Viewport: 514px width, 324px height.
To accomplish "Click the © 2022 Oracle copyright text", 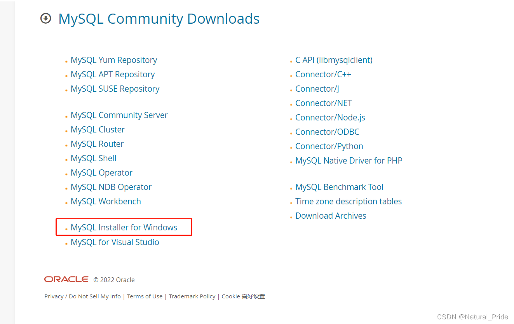I will [x=114, y=280].
